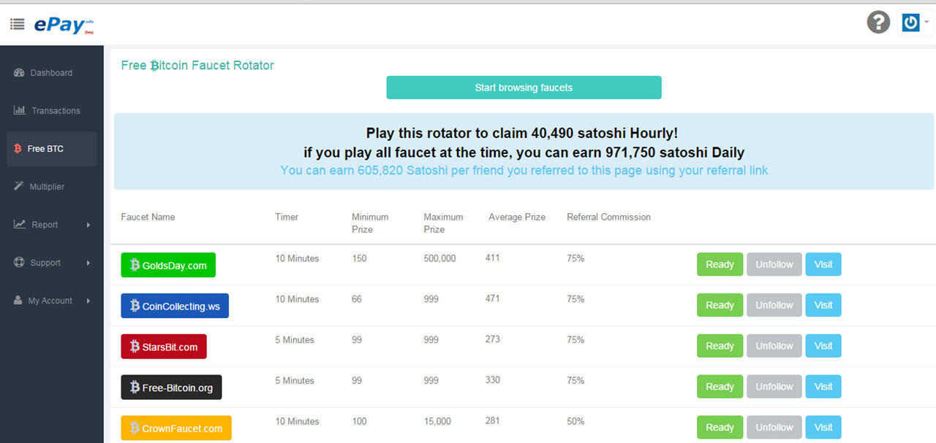Click the Free Bitcoin Faucet Rotator heading
The height and width of the screenshot is (443, 936).
point(197,65)
